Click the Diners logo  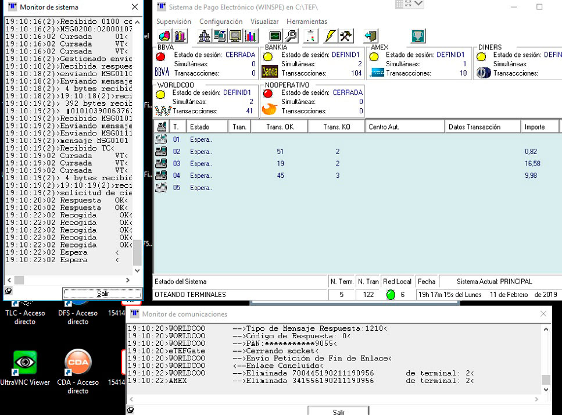pyautogui.click(x=484, y=73)
